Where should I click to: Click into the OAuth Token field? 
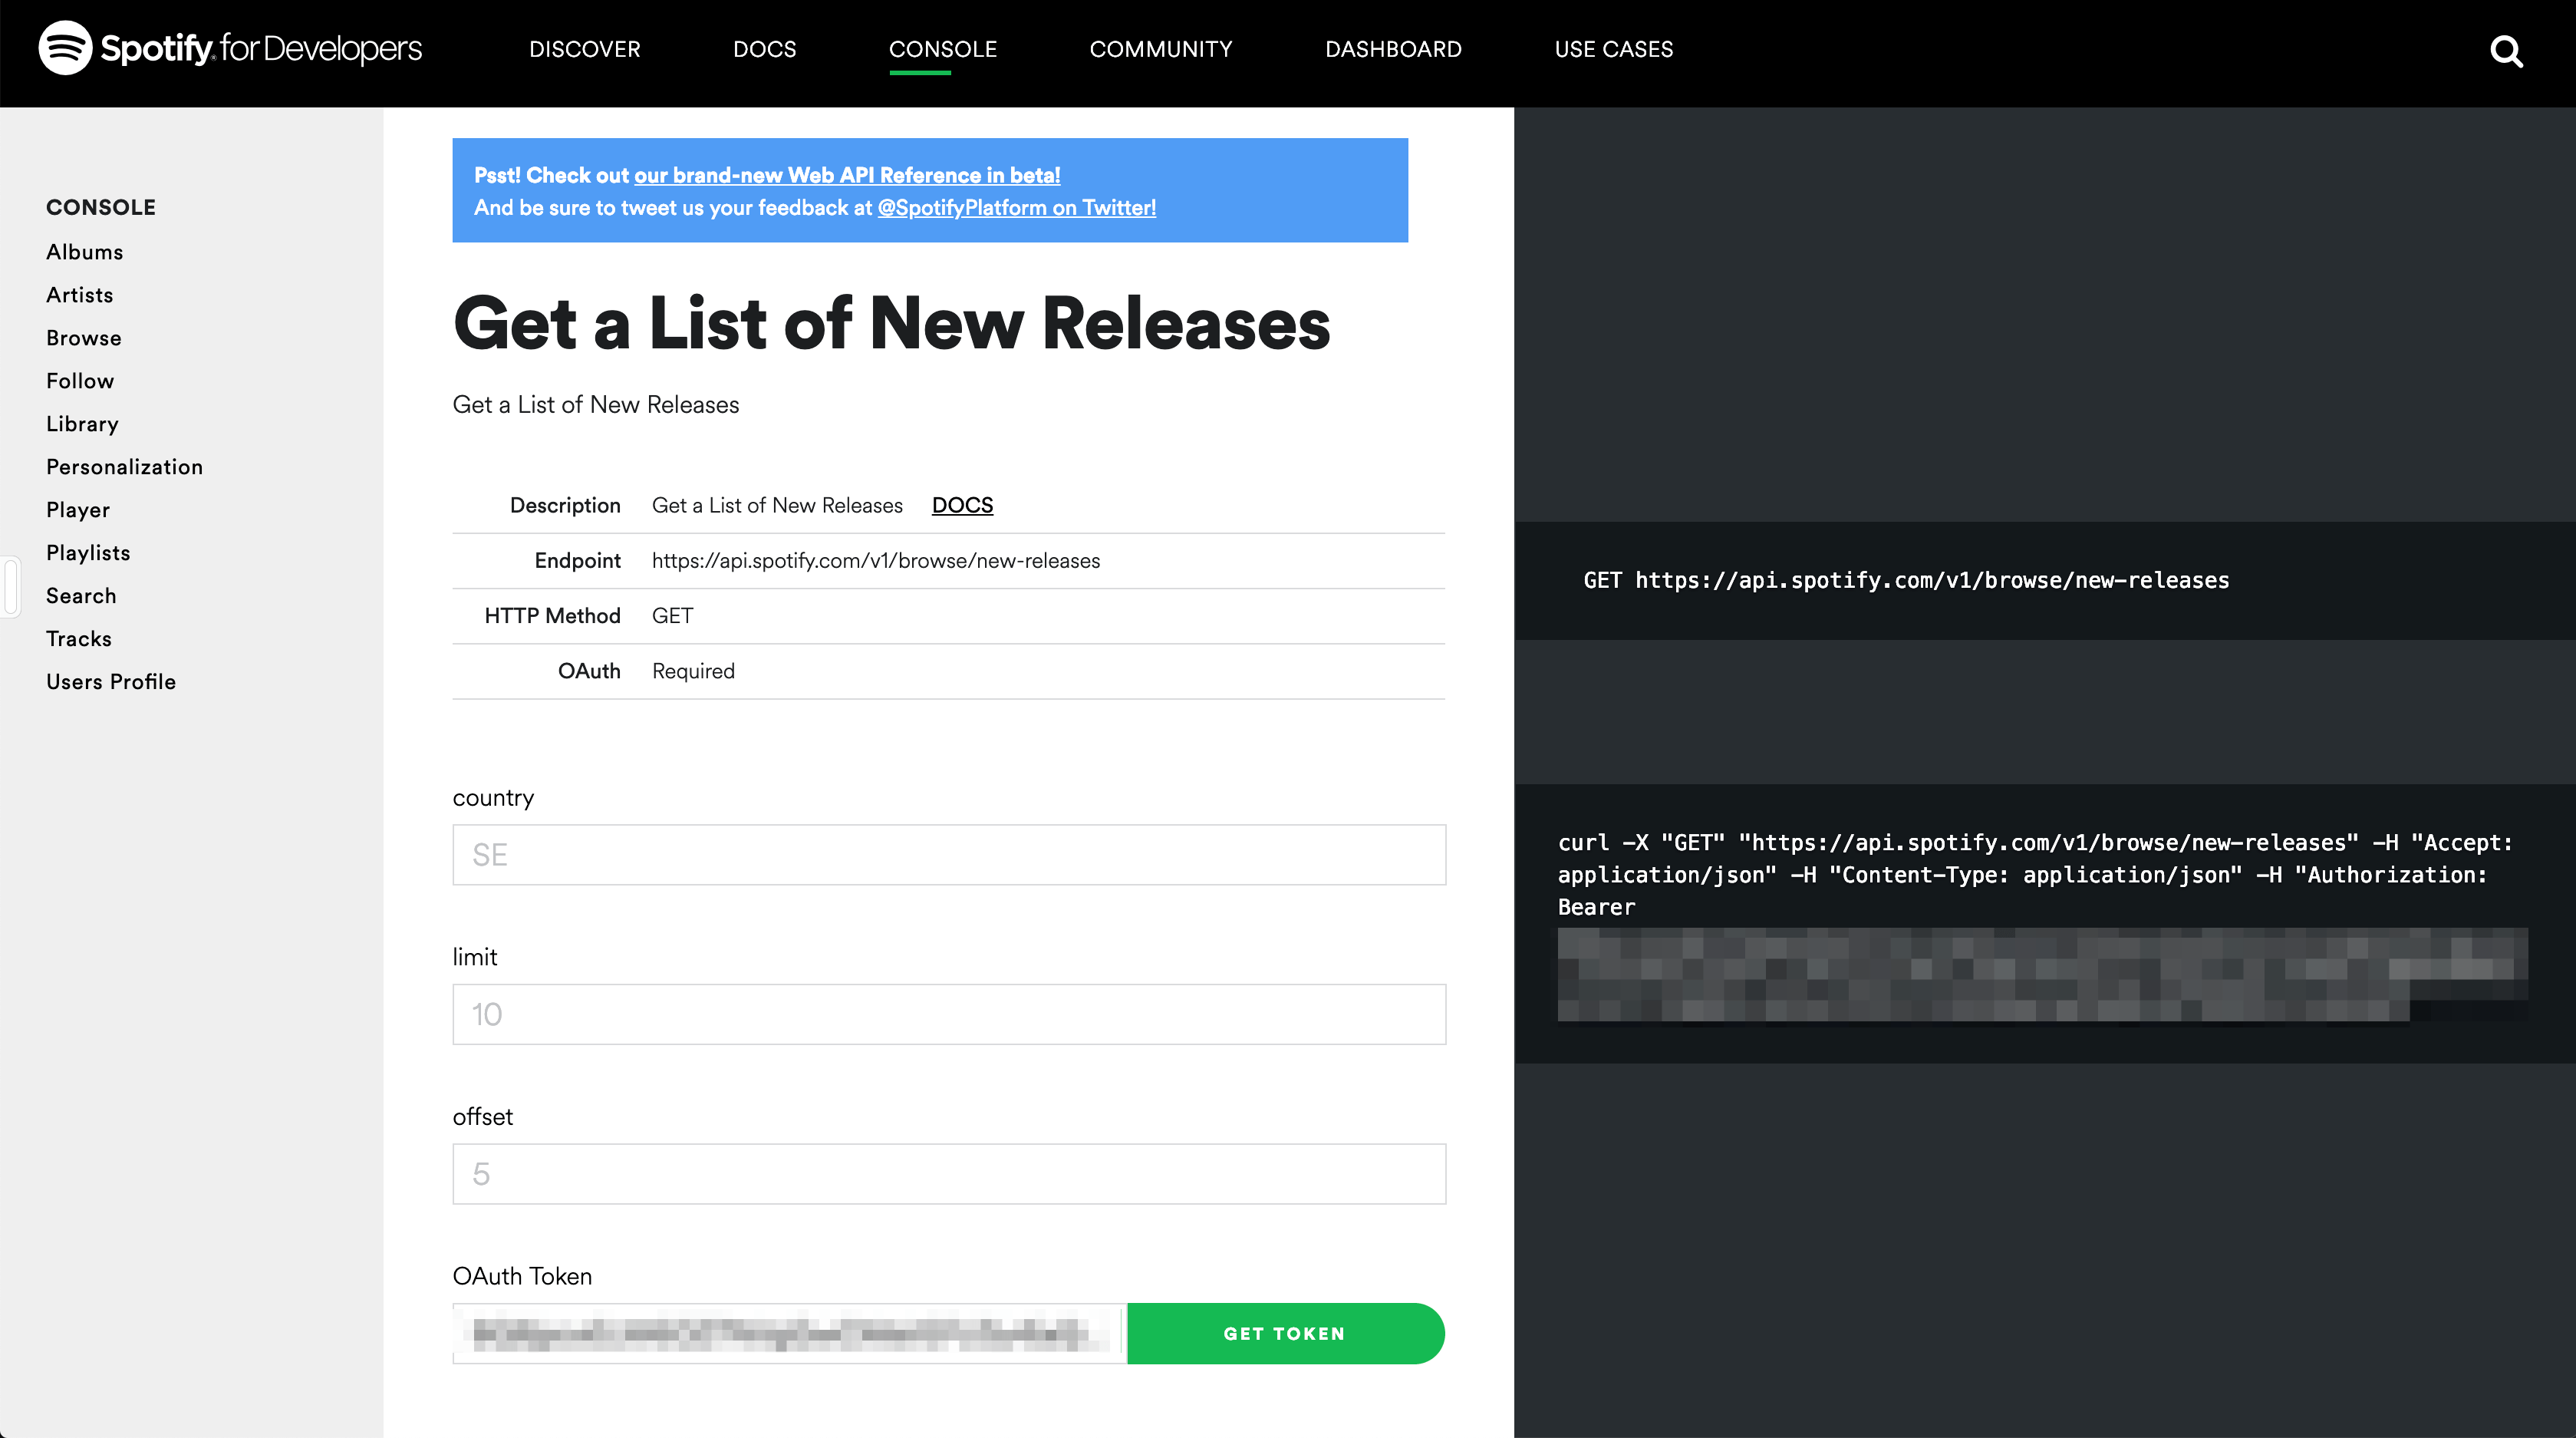tap(789, 1333)
